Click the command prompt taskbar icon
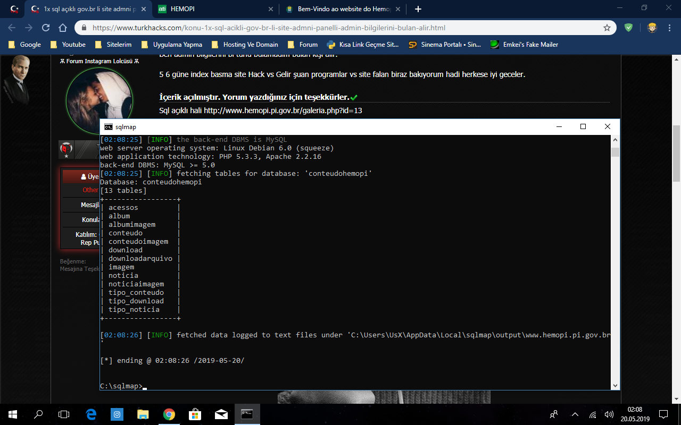This screenshot has width=681, height=425. pos(247,414)
